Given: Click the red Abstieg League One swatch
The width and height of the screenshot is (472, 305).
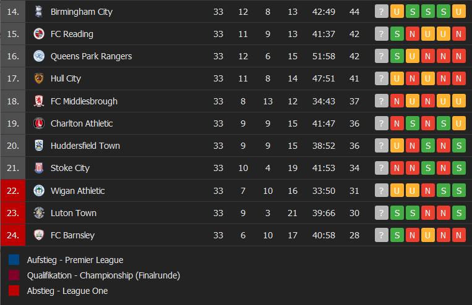Looking at the screenshot, I should [14, 291].
